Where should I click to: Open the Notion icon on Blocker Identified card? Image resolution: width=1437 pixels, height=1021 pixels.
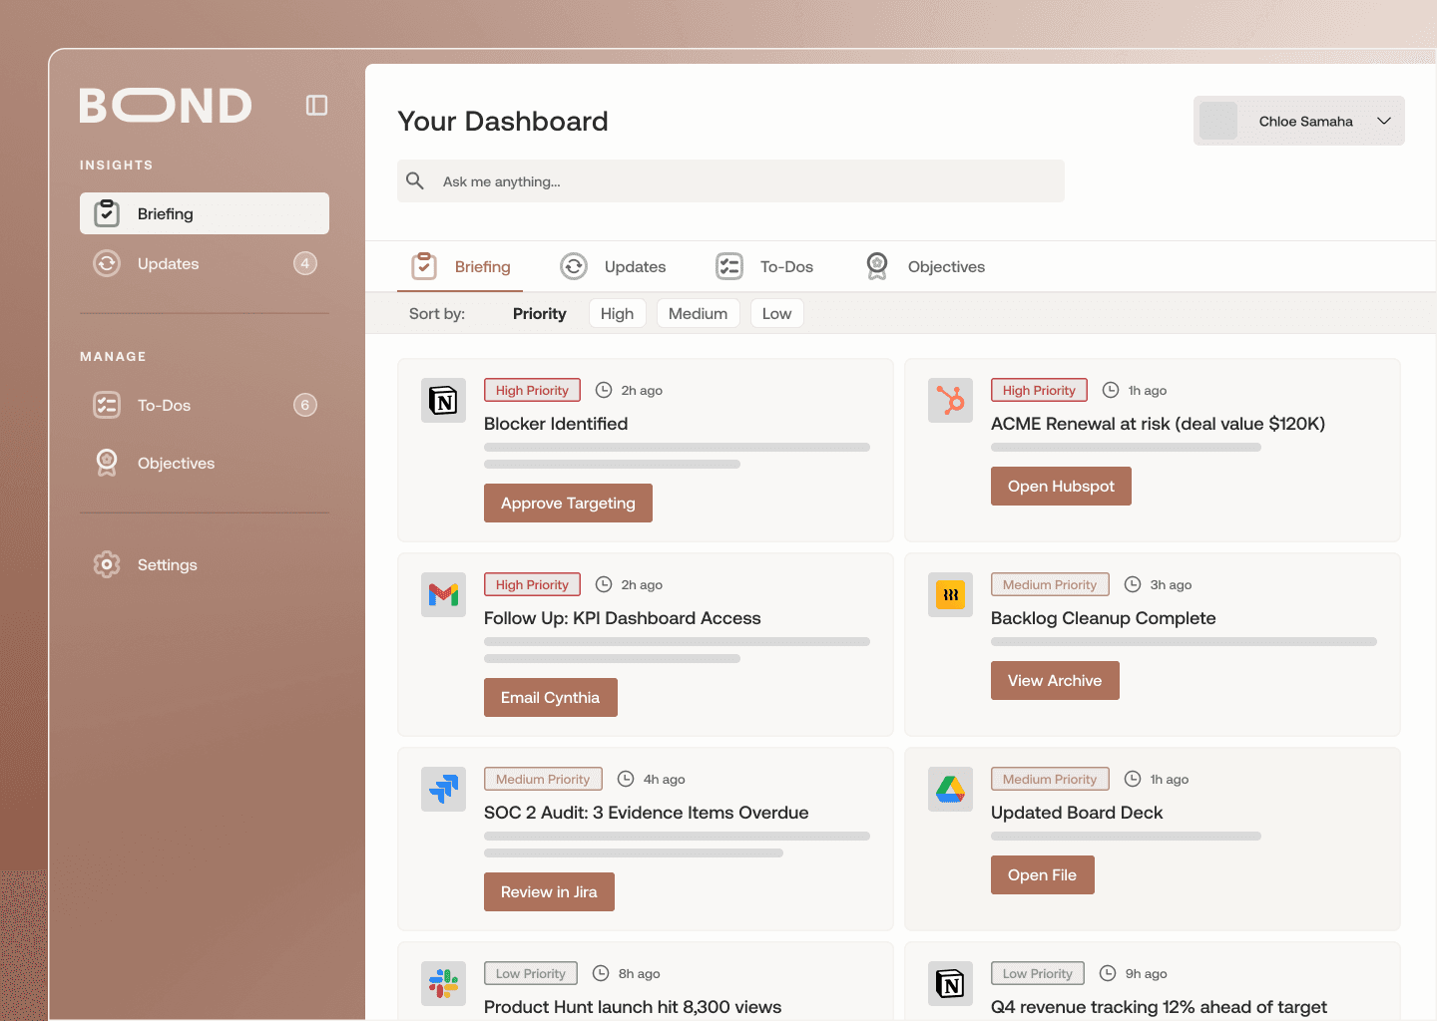pos(443,400)
